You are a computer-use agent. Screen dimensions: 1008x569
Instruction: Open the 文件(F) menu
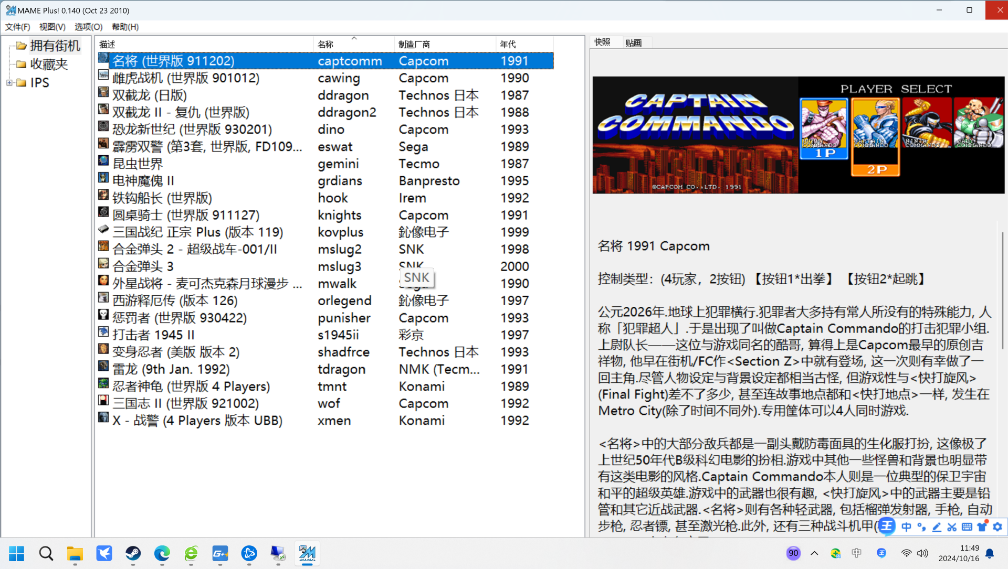point(17,27)
